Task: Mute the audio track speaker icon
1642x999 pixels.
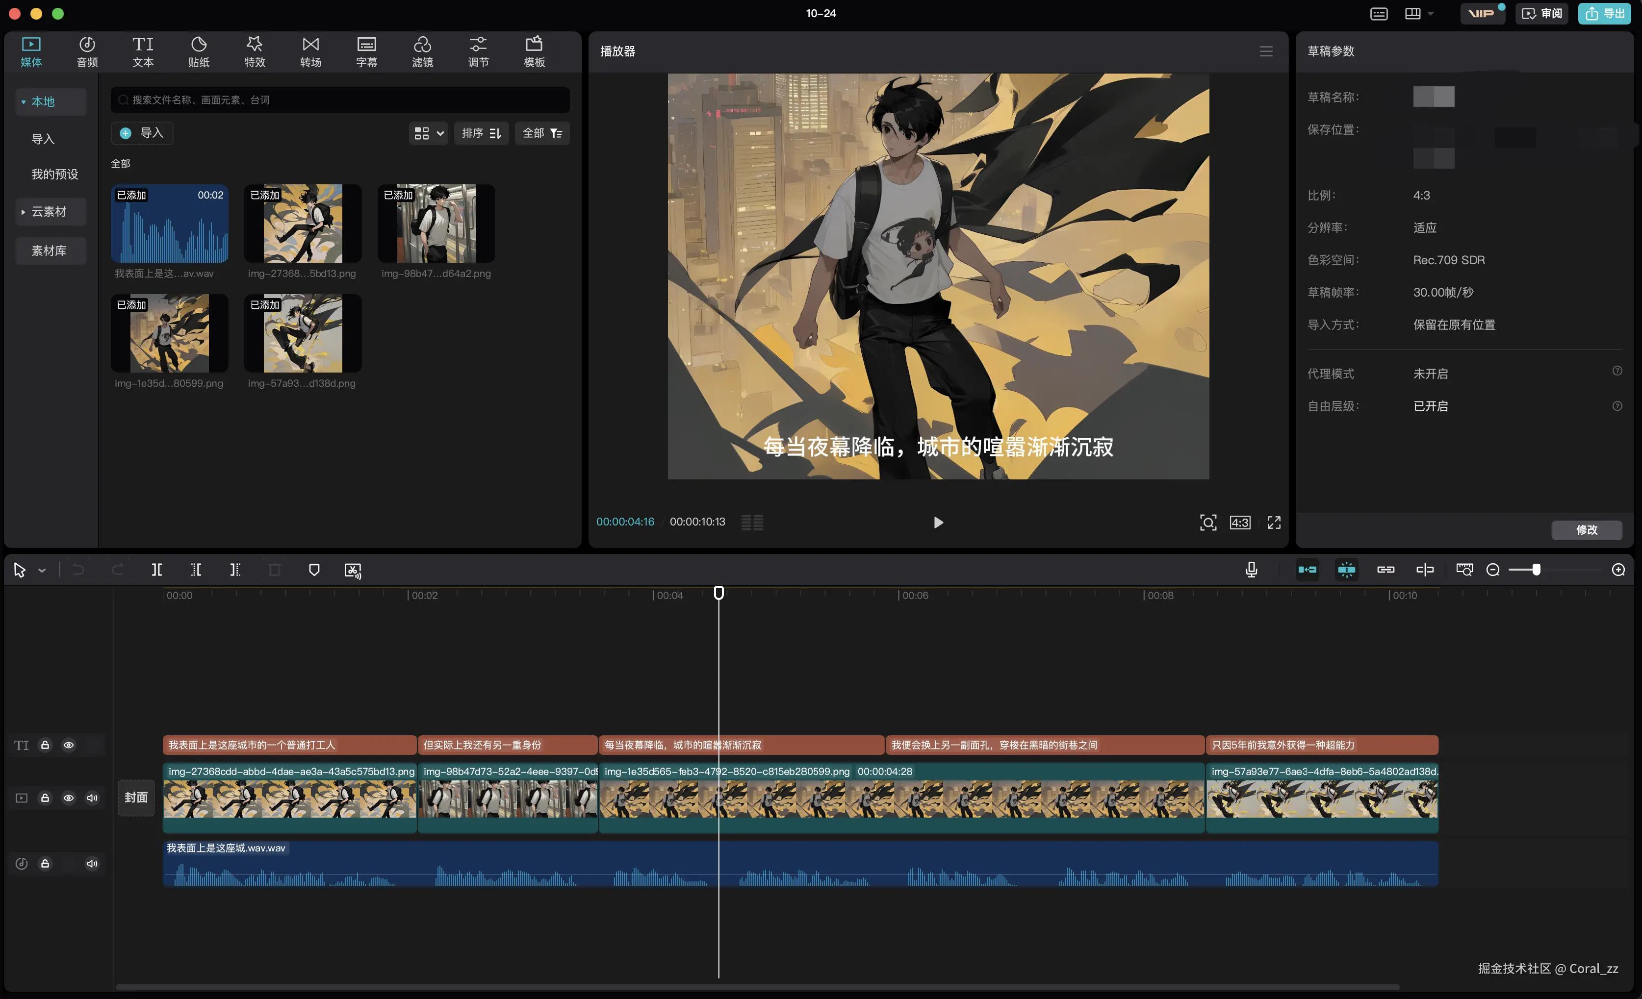Action: point(92,864)
